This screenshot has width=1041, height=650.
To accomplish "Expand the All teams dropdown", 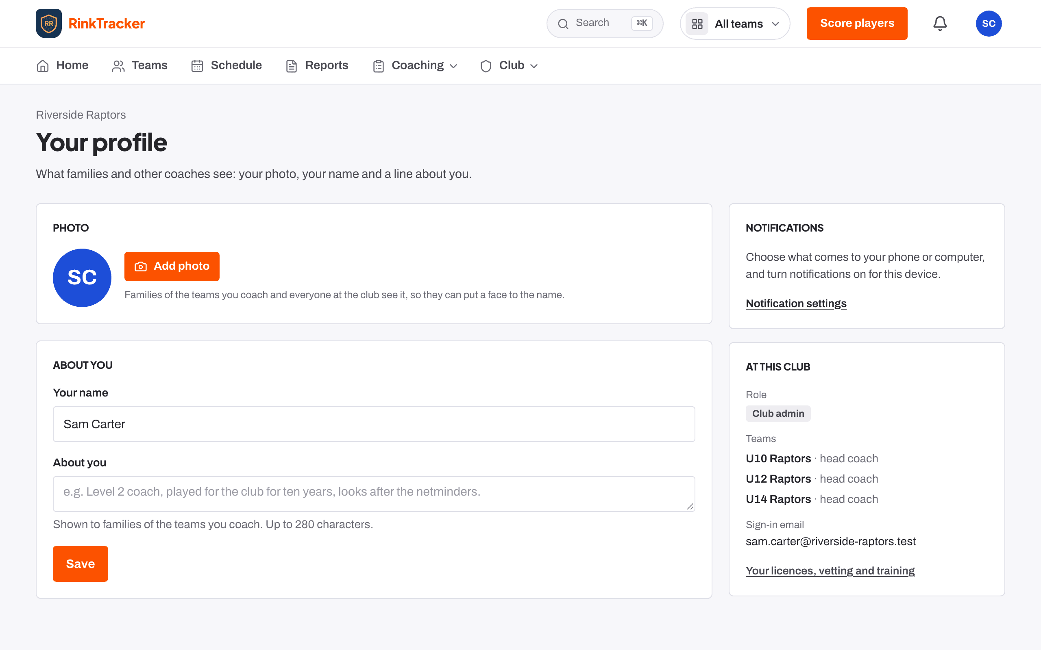I will click(735, 24).
